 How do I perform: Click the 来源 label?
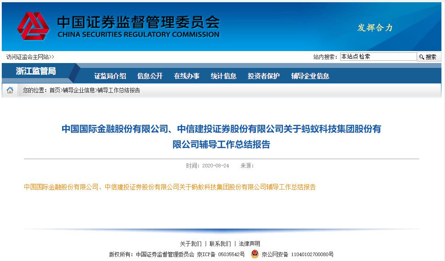[247, 166]
